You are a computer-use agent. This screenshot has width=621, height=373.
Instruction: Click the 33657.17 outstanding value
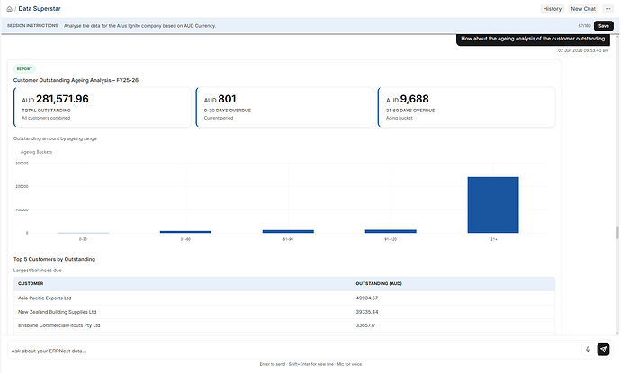click(x=365, y=325)
